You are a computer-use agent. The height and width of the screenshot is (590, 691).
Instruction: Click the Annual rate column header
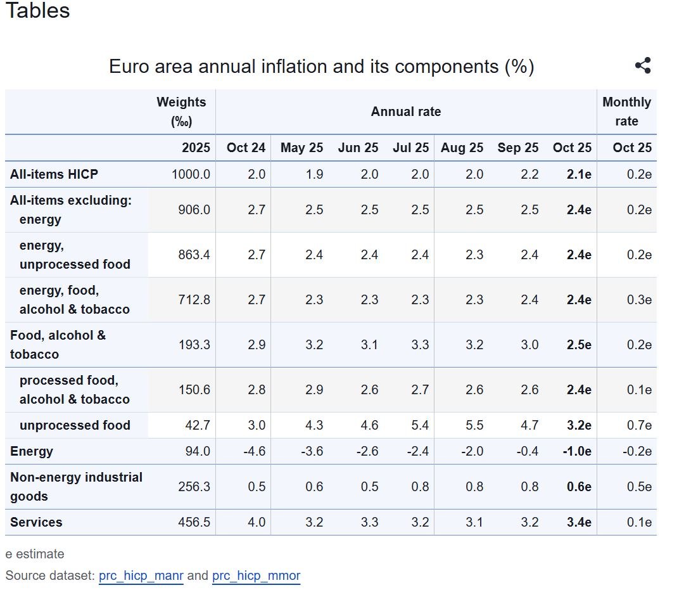point(406,112)
